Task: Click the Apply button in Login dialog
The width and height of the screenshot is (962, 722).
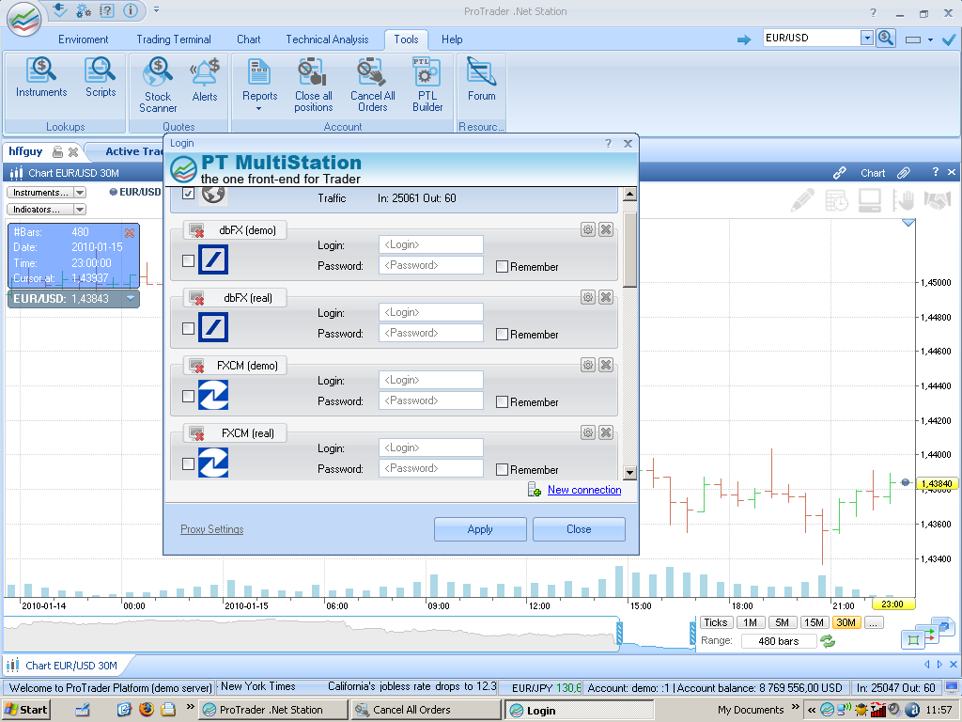Action: [480, 529]
